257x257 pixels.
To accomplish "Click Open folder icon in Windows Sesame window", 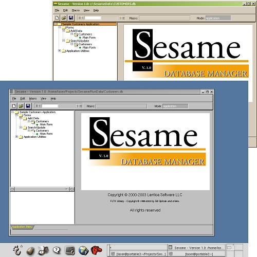I will pos(64,18).
